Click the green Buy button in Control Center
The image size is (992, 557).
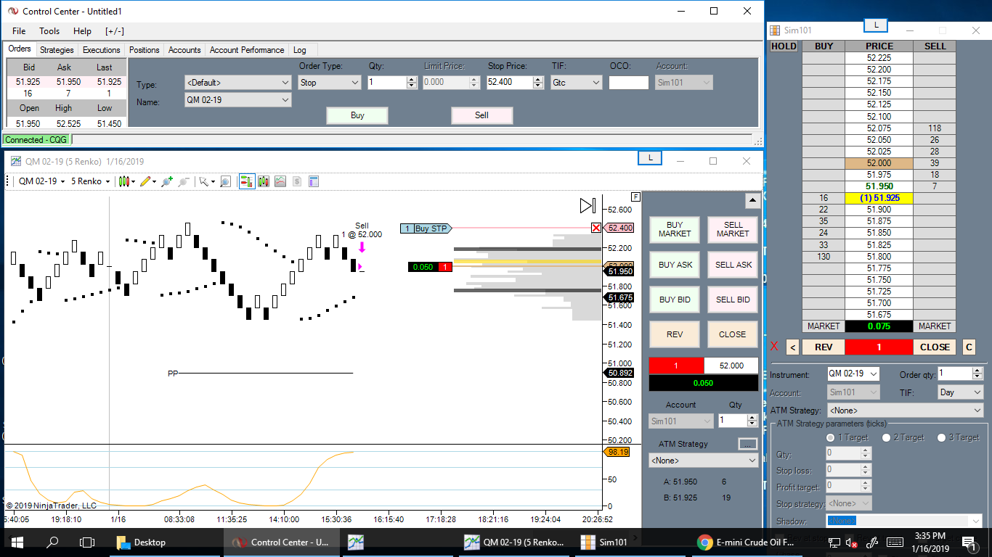tap(357, 115)
